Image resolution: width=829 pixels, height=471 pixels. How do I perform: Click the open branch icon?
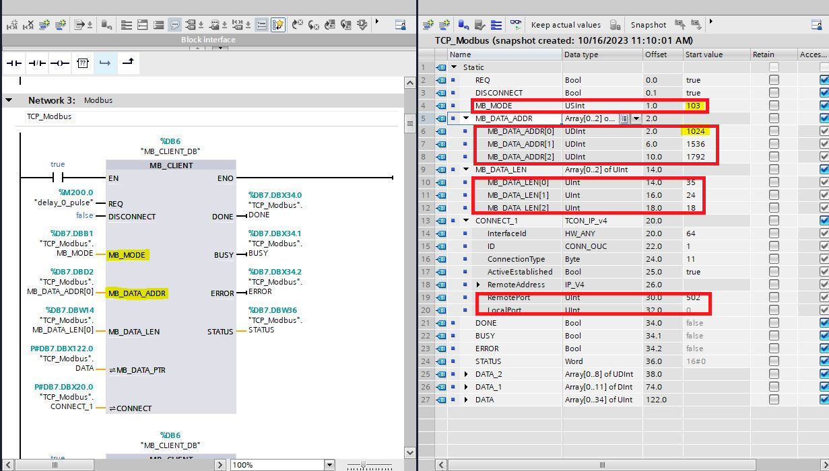[104, 63]
